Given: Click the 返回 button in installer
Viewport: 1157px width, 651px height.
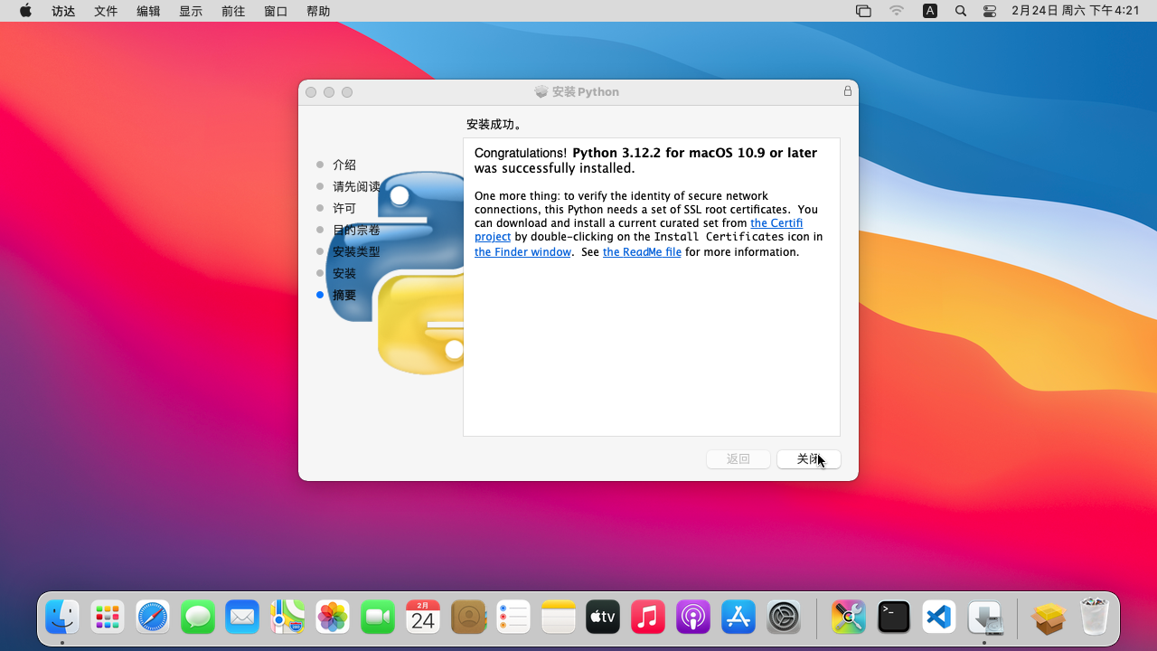Looking at the screenshot, I should pyautogui.click(x=738, y=459).
